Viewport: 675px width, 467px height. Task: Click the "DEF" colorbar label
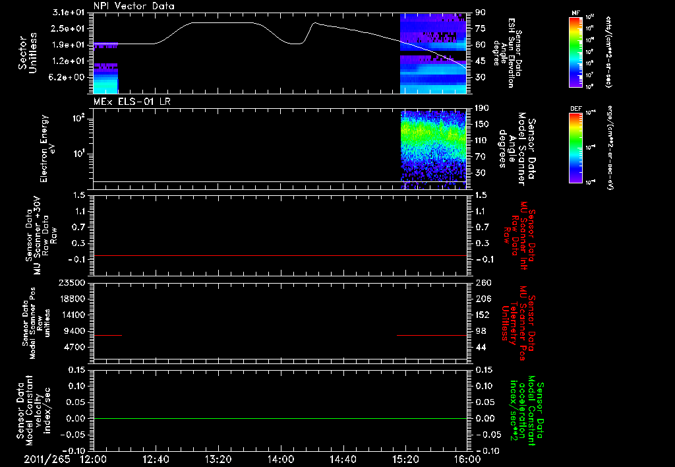[x=576, y=109]
